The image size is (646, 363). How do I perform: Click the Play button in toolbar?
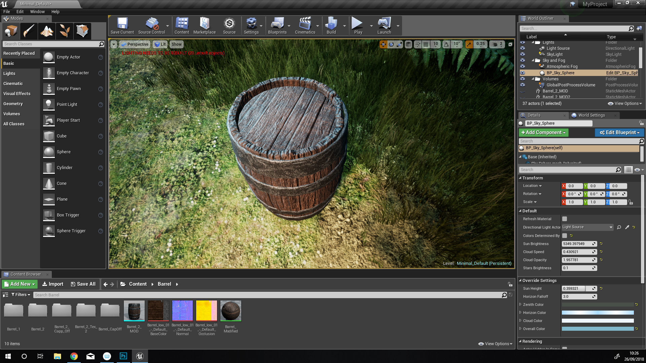coord(358,26)
